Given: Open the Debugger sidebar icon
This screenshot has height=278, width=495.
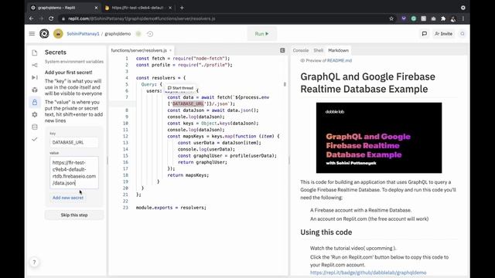Looking at the screenshot, I should (34, 77).
